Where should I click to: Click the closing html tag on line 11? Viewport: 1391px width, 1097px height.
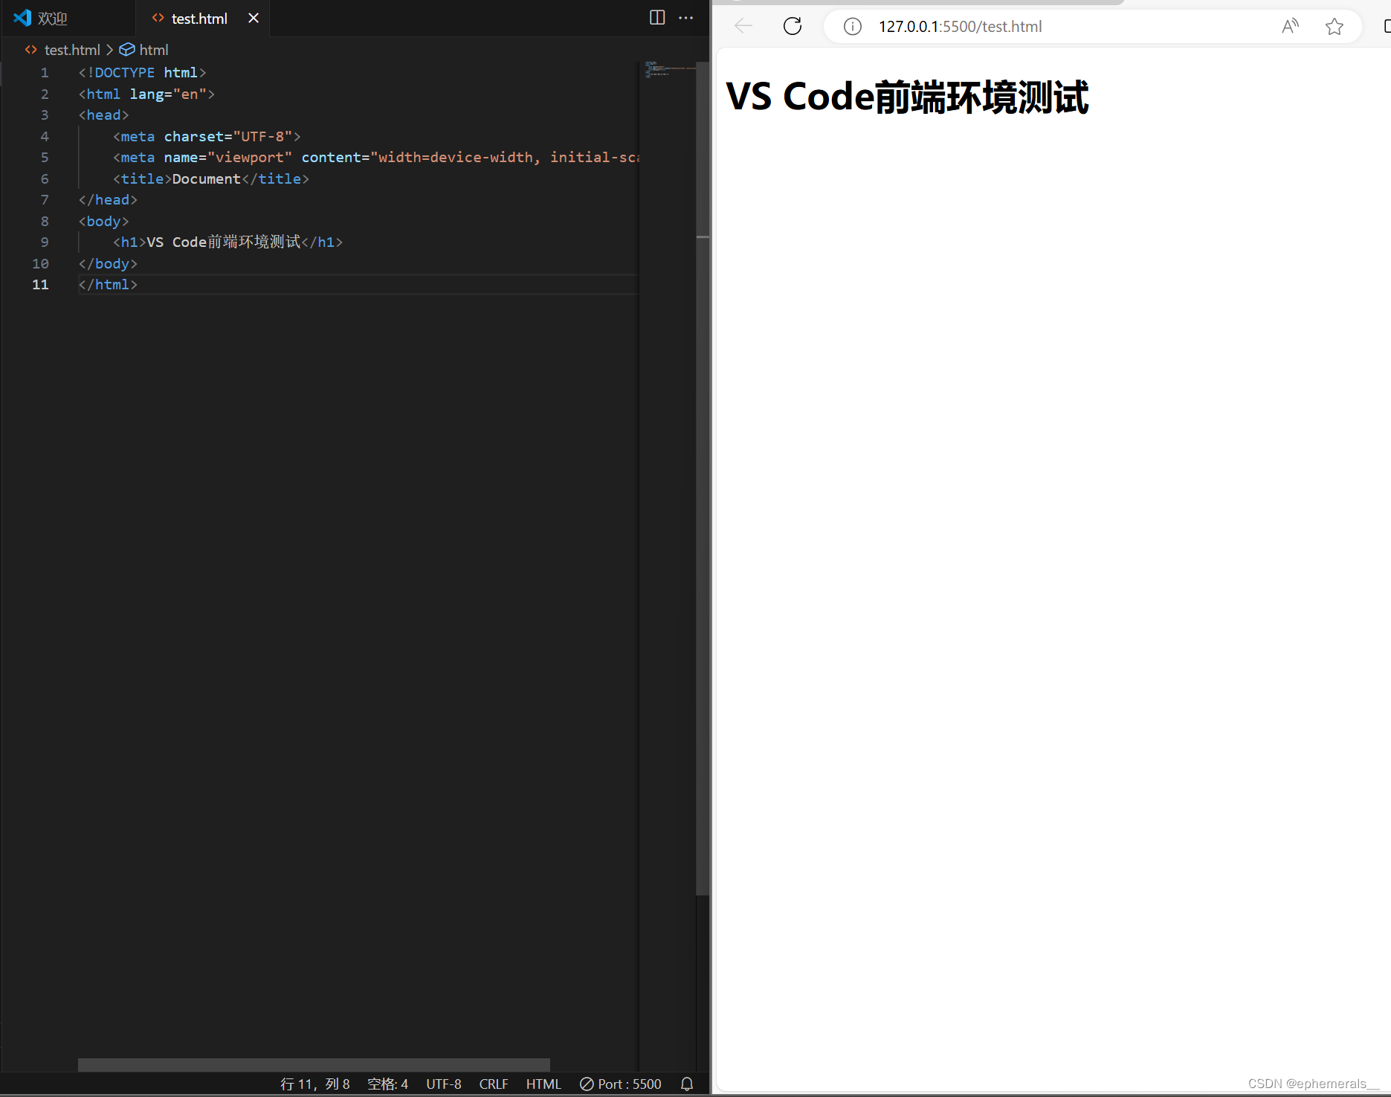tap(108, 285)
